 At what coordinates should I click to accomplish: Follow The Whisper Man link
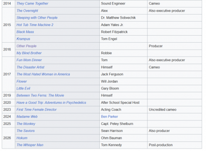click(x=30, y=145)
